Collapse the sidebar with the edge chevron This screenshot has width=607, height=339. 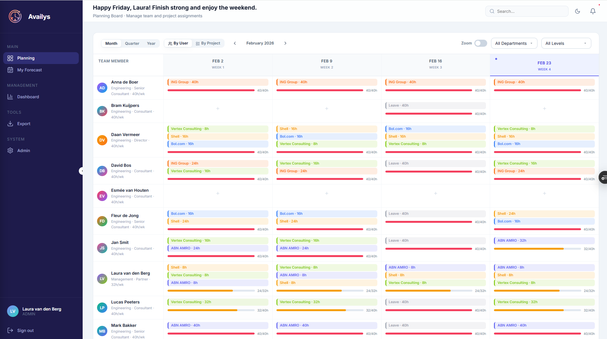83,171
